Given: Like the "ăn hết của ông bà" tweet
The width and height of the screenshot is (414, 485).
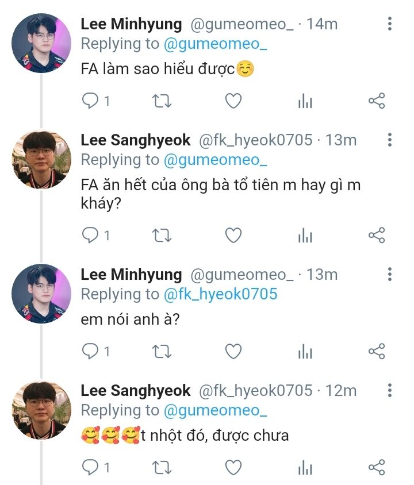Looking at the screenshot, I should (x=233, y=235).
